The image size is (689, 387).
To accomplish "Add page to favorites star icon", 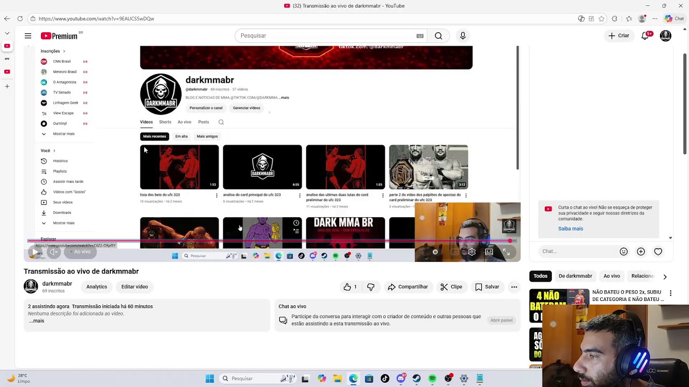I will point(601,19).
